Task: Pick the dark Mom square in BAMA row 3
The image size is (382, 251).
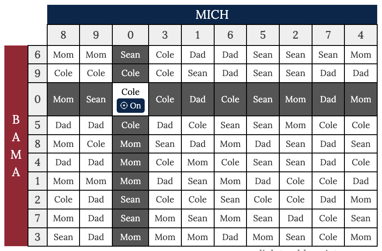Action: click(130, 237)
